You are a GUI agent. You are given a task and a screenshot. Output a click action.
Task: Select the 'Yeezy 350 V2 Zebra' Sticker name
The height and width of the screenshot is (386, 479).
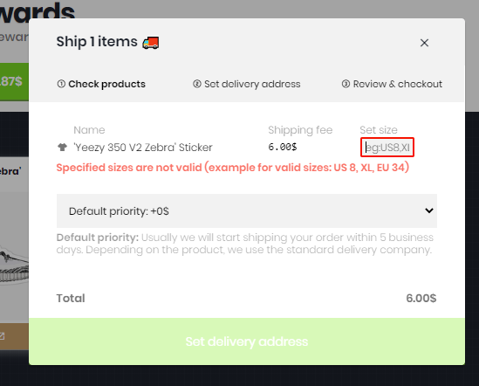143,148
